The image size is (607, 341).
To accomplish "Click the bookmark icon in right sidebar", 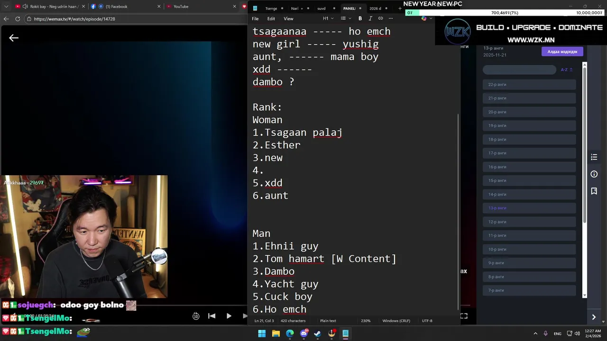I will [x=594, y=191].
